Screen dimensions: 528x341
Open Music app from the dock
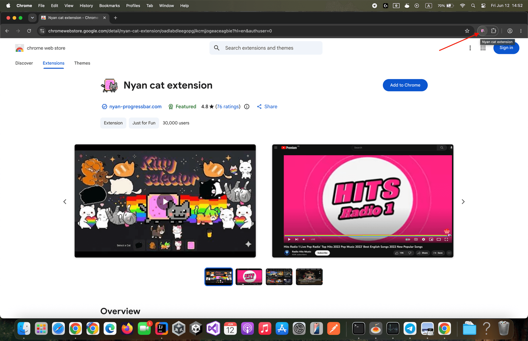click(x=265, y=328)
